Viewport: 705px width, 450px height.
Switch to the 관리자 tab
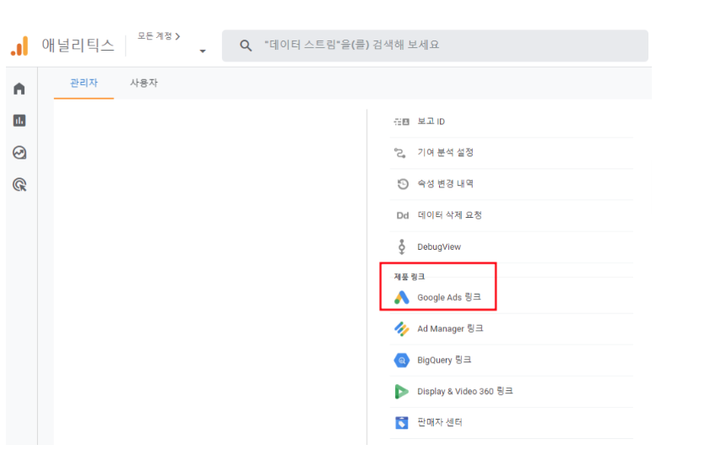click(x=84, y=83)
